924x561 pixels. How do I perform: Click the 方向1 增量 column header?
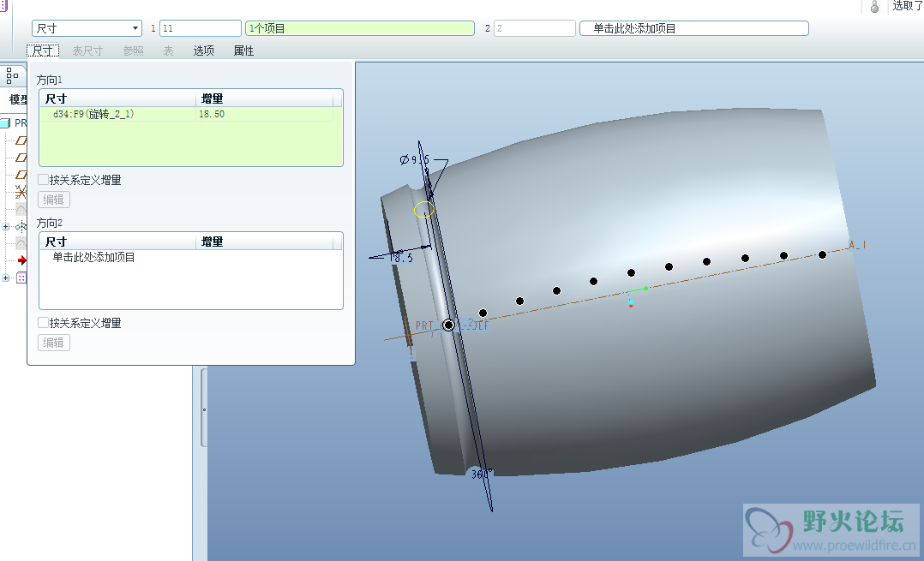tap(264, 98)
